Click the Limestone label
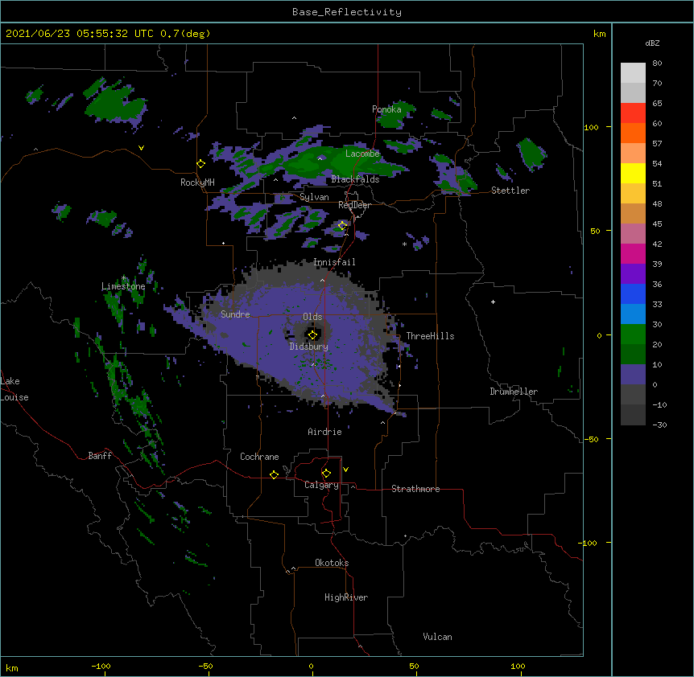 [x=123, y=286]
